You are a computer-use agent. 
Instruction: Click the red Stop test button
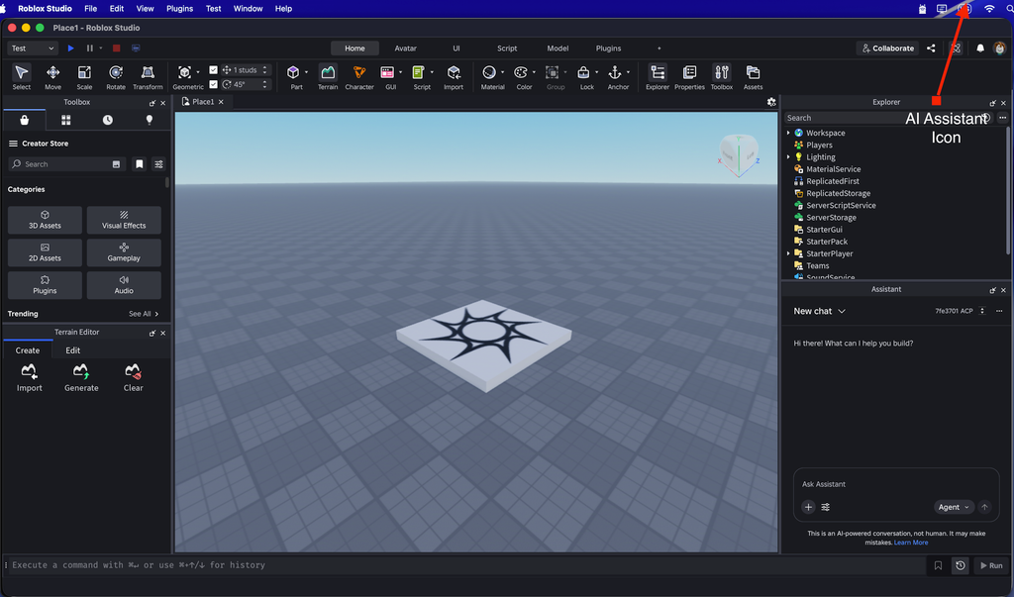pos(117,49)
